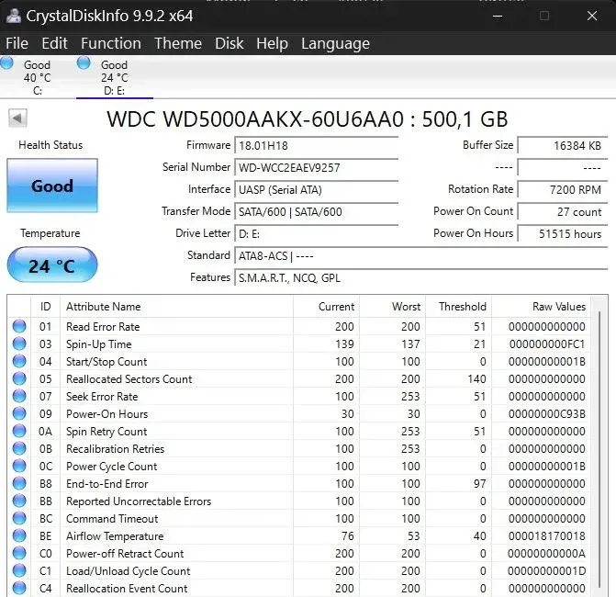The image size is (616, 597).
Task: Click the Good health status button
Action: [52, 186]
